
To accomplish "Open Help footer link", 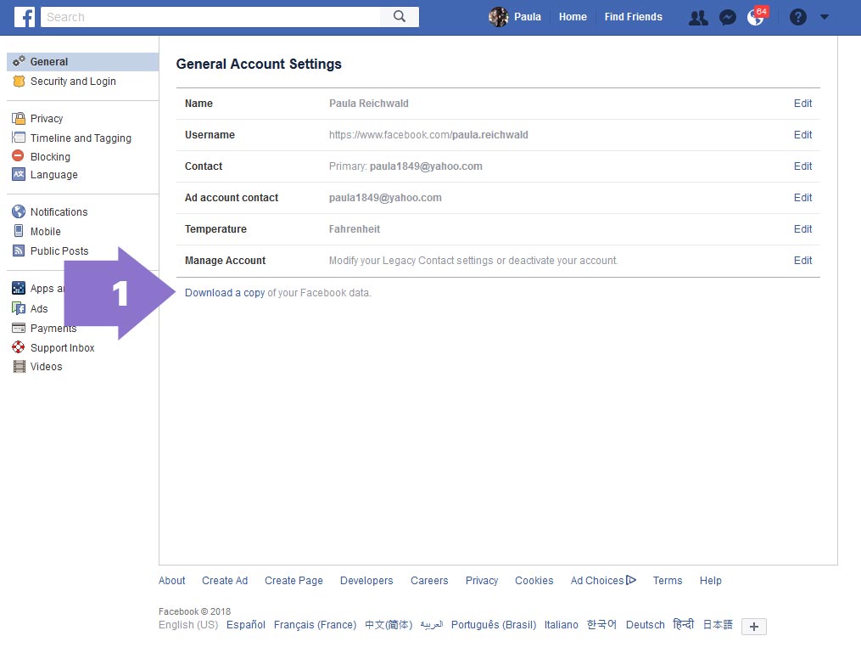I will point(711,581).
